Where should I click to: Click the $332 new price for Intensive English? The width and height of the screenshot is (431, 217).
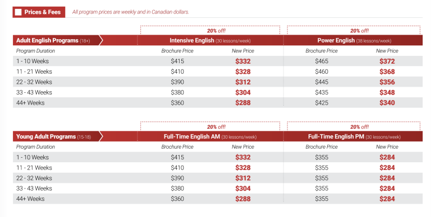point(242,62)
